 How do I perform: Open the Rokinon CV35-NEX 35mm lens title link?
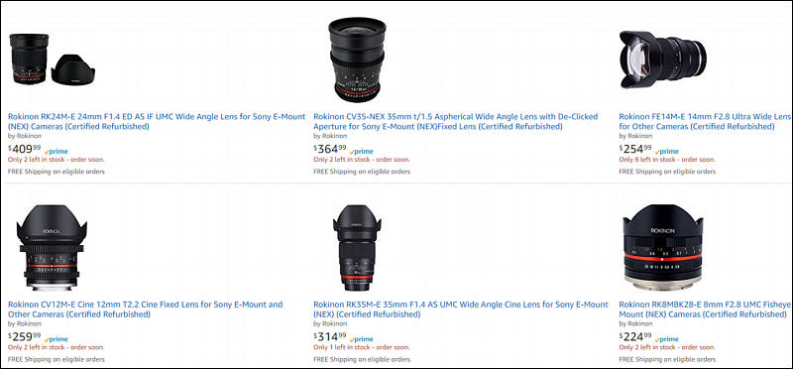[x=456, y=121]
